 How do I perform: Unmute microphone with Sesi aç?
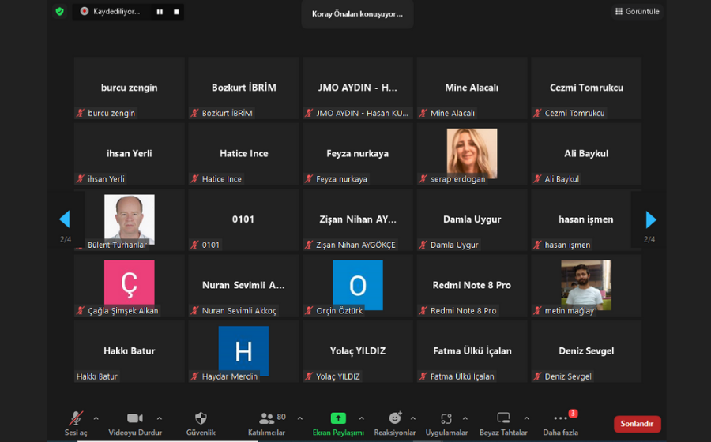[76, 423]
